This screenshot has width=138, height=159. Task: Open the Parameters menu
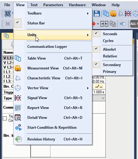coord(53,5)
